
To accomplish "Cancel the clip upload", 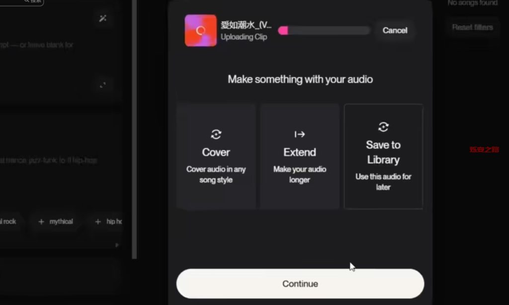I will 395,30.
